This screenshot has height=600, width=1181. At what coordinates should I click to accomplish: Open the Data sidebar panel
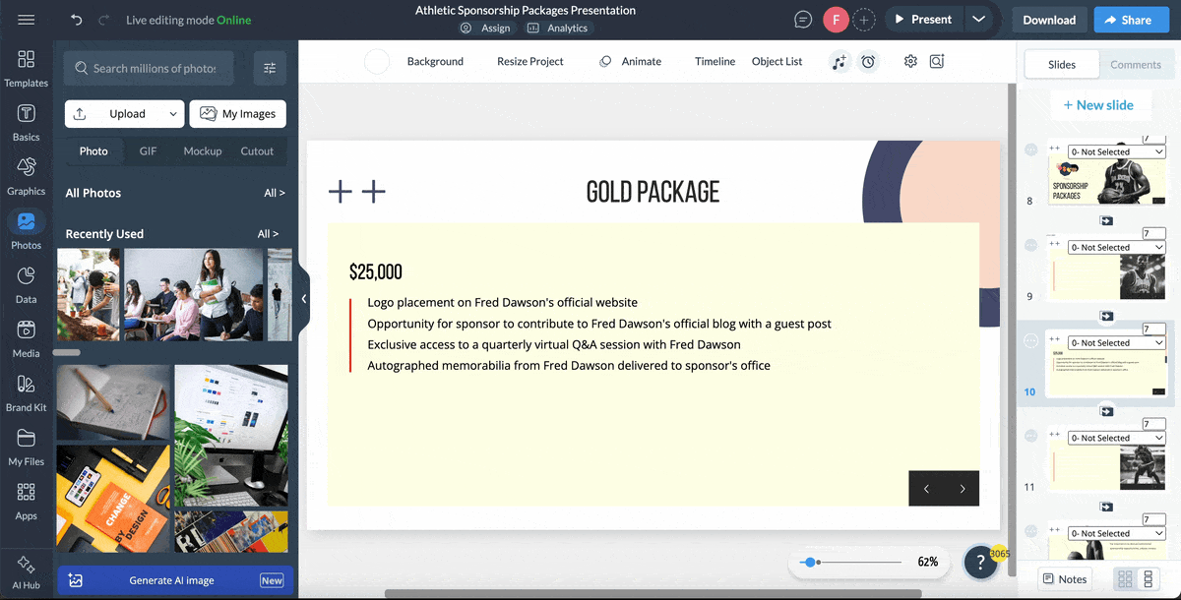[x=27, y=284]
